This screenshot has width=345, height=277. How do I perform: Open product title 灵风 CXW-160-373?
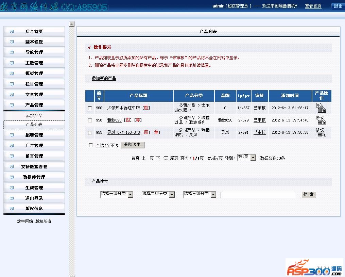[x=123, y=132]
